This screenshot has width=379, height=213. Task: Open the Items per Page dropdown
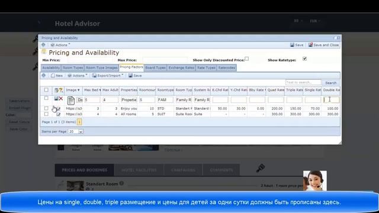[x=81, y=131]
